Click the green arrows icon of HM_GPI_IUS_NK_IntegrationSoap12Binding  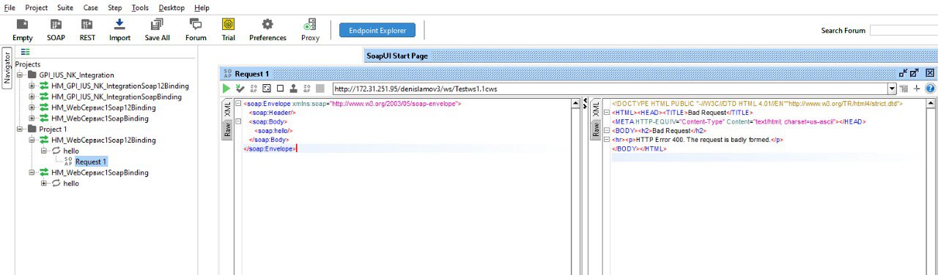(x=44, y=86)
